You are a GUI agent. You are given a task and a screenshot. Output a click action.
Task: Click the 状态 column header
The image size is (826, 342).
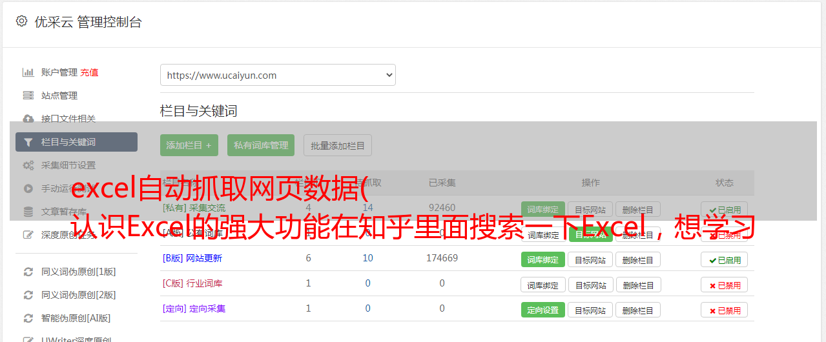pos(725,183)
